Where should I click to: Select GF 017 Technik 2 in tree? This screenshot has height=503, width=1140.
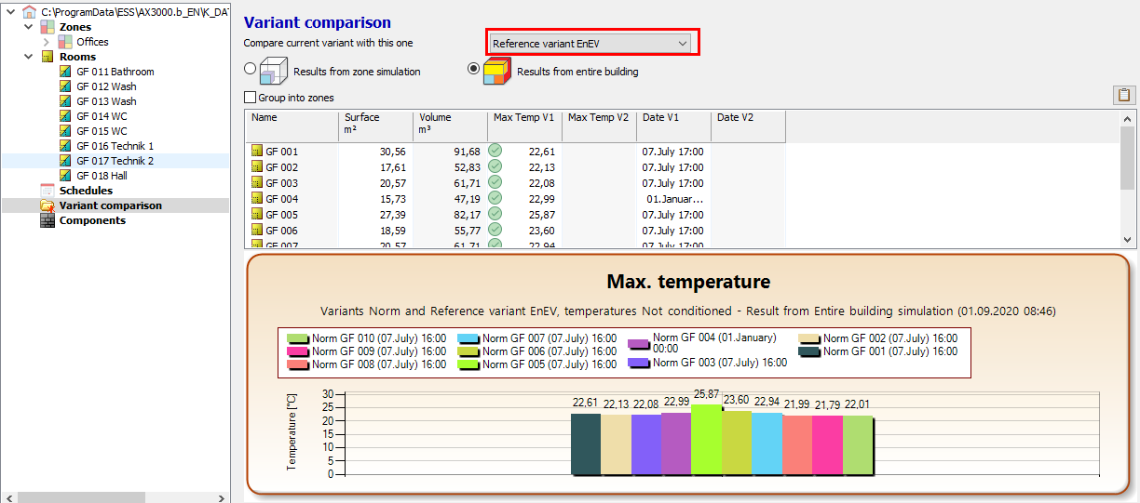(115, 161)
